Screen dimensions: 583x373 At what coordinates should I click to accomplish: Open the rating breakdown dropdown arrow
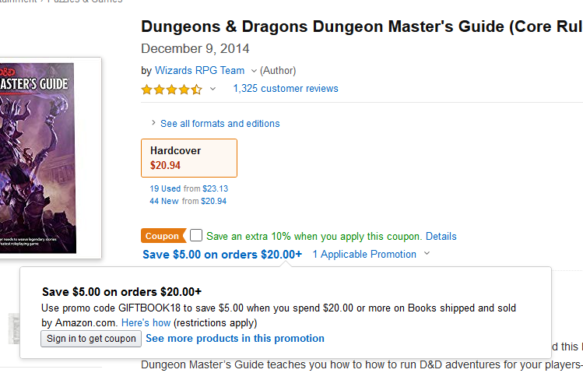tap(212, 90)
